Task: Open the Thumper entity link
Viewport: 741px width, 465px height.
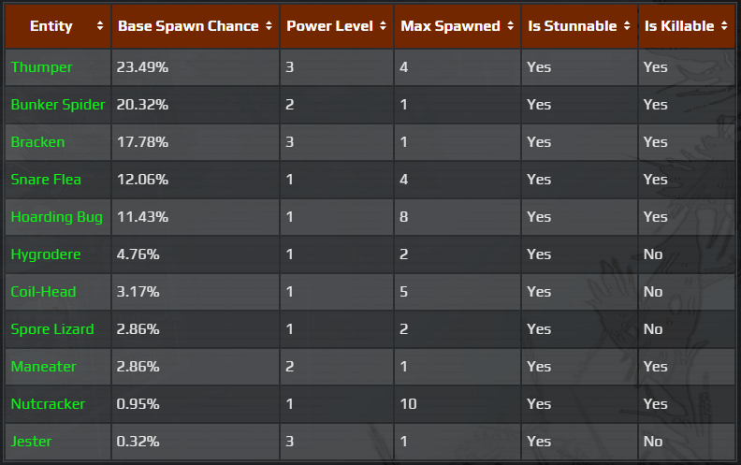Action: tap(41, 67)
